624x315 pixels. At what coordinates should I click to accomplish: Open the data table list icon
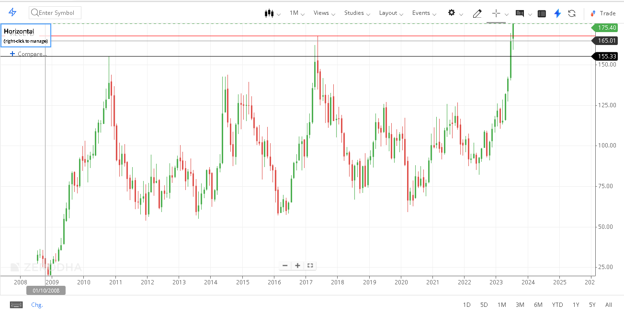(542, 13)
